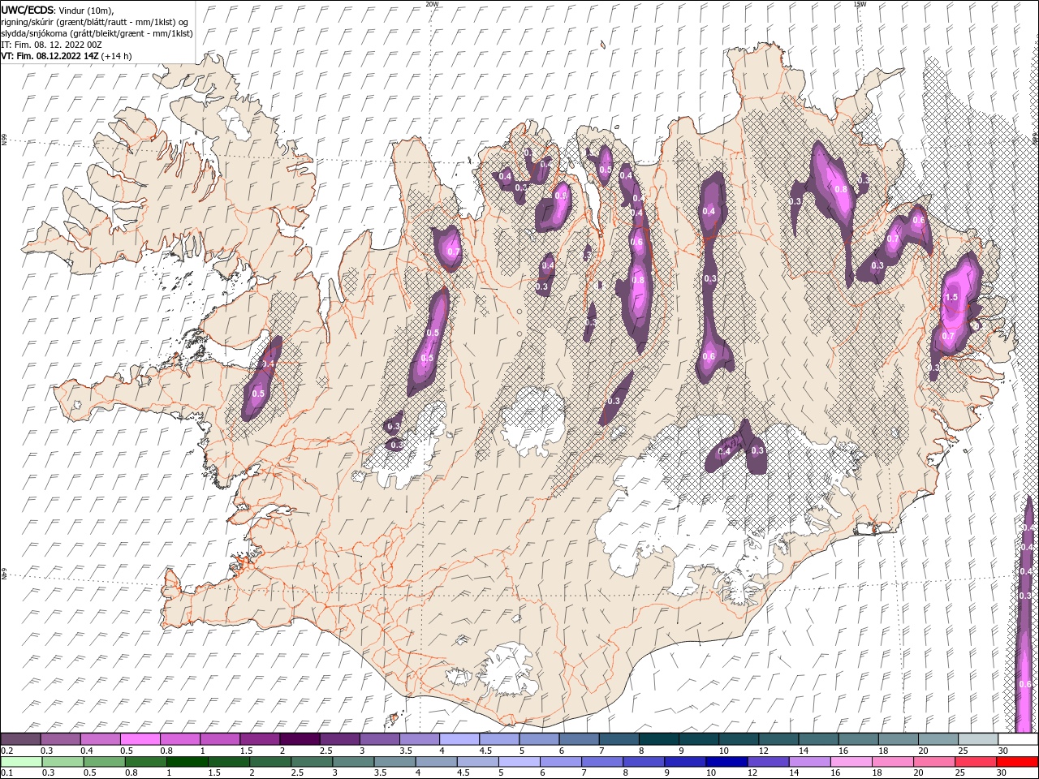1039x779 pixels.
Task: Click the 'rigning/skúrir' legend description line
Action: pyautogui.click(x=95, y=22)
